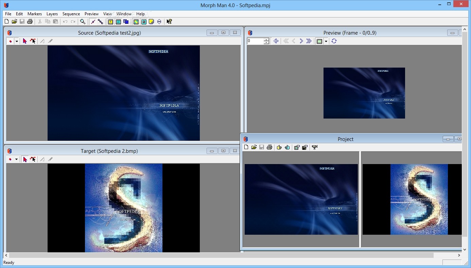Open marker type dropdown in Source window
The image size is (471, 268).
tap(16, 41)
